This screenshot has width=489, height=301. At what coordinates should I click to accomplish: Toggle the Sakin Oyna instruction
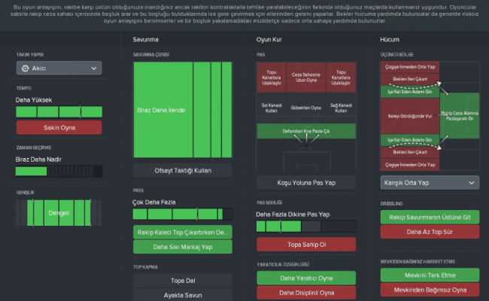(59, 127)
